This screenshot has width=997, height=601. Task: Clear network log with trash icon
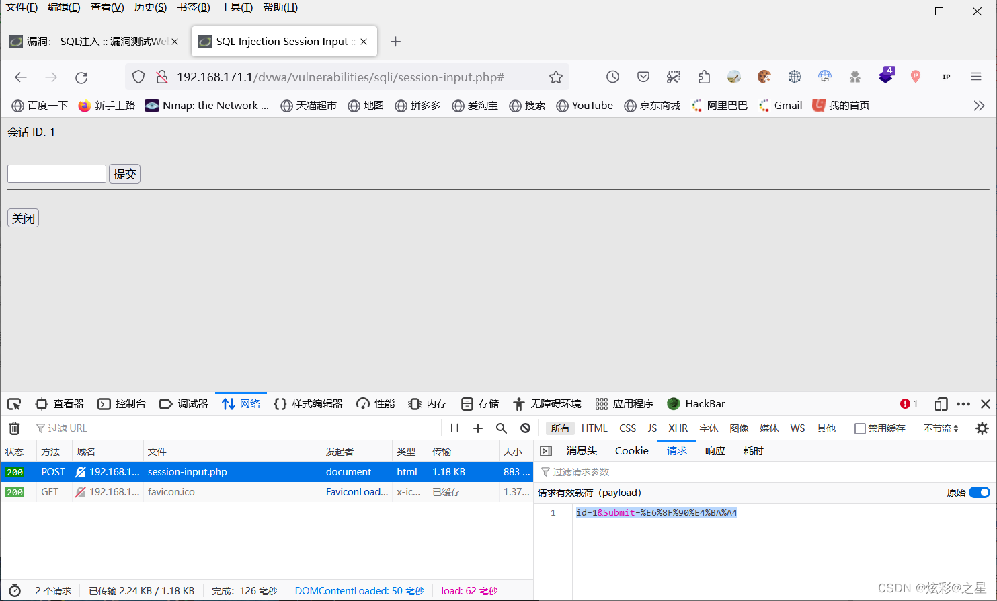[x=14, y=428]
